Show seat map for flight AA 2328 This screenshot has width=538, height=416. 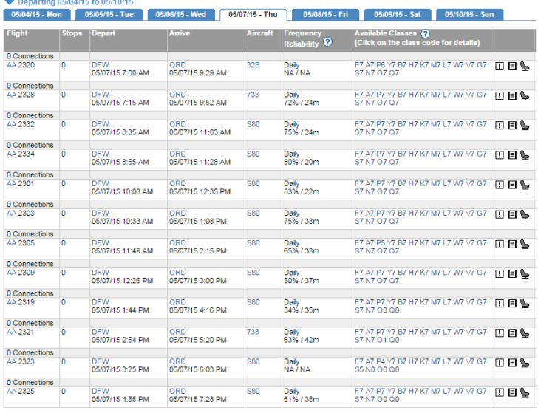[525, 96]
